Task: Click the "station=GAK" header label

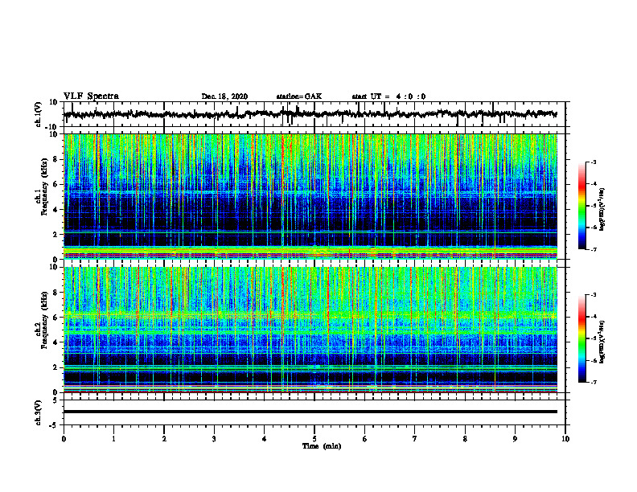Action: coord(299,96)
